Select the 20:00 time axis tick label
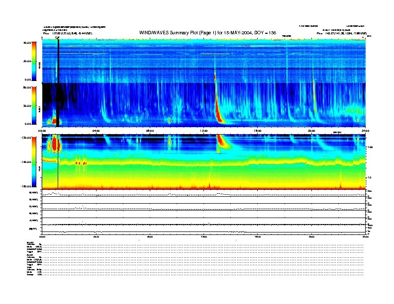The width and height of the screenshot is (394, 304). (x=311, y=131)
